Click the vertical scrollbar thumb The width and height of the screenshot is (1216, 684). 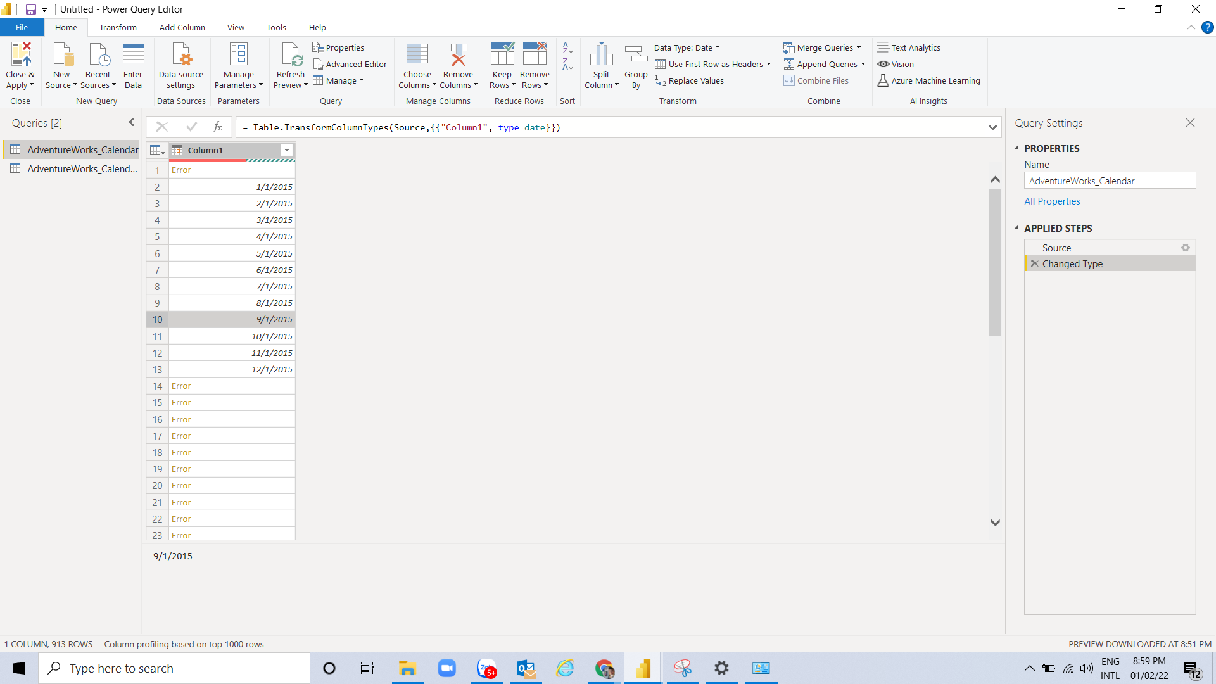995,262
